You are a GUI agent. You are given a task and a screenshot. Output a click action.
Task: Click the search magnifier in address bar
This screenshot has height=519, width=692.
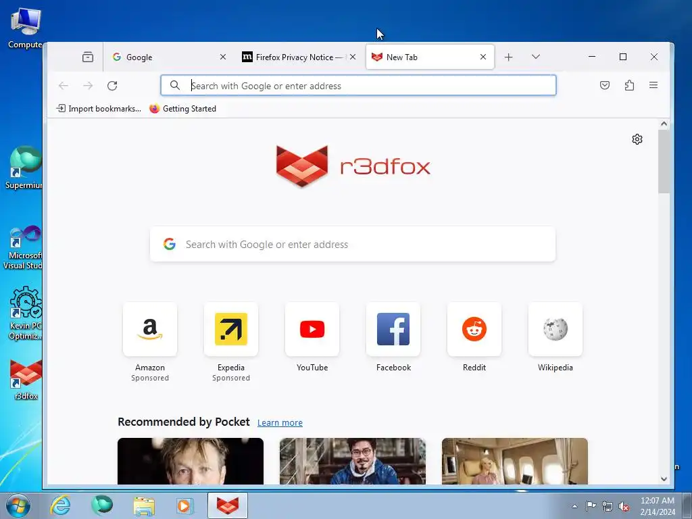coord(175,86)
